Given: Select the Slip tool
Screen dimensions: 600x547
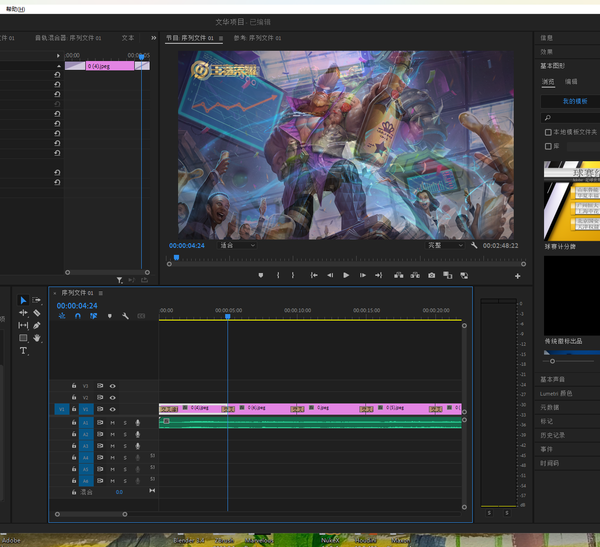Looking at the screenshot, I should click(23, 325).
